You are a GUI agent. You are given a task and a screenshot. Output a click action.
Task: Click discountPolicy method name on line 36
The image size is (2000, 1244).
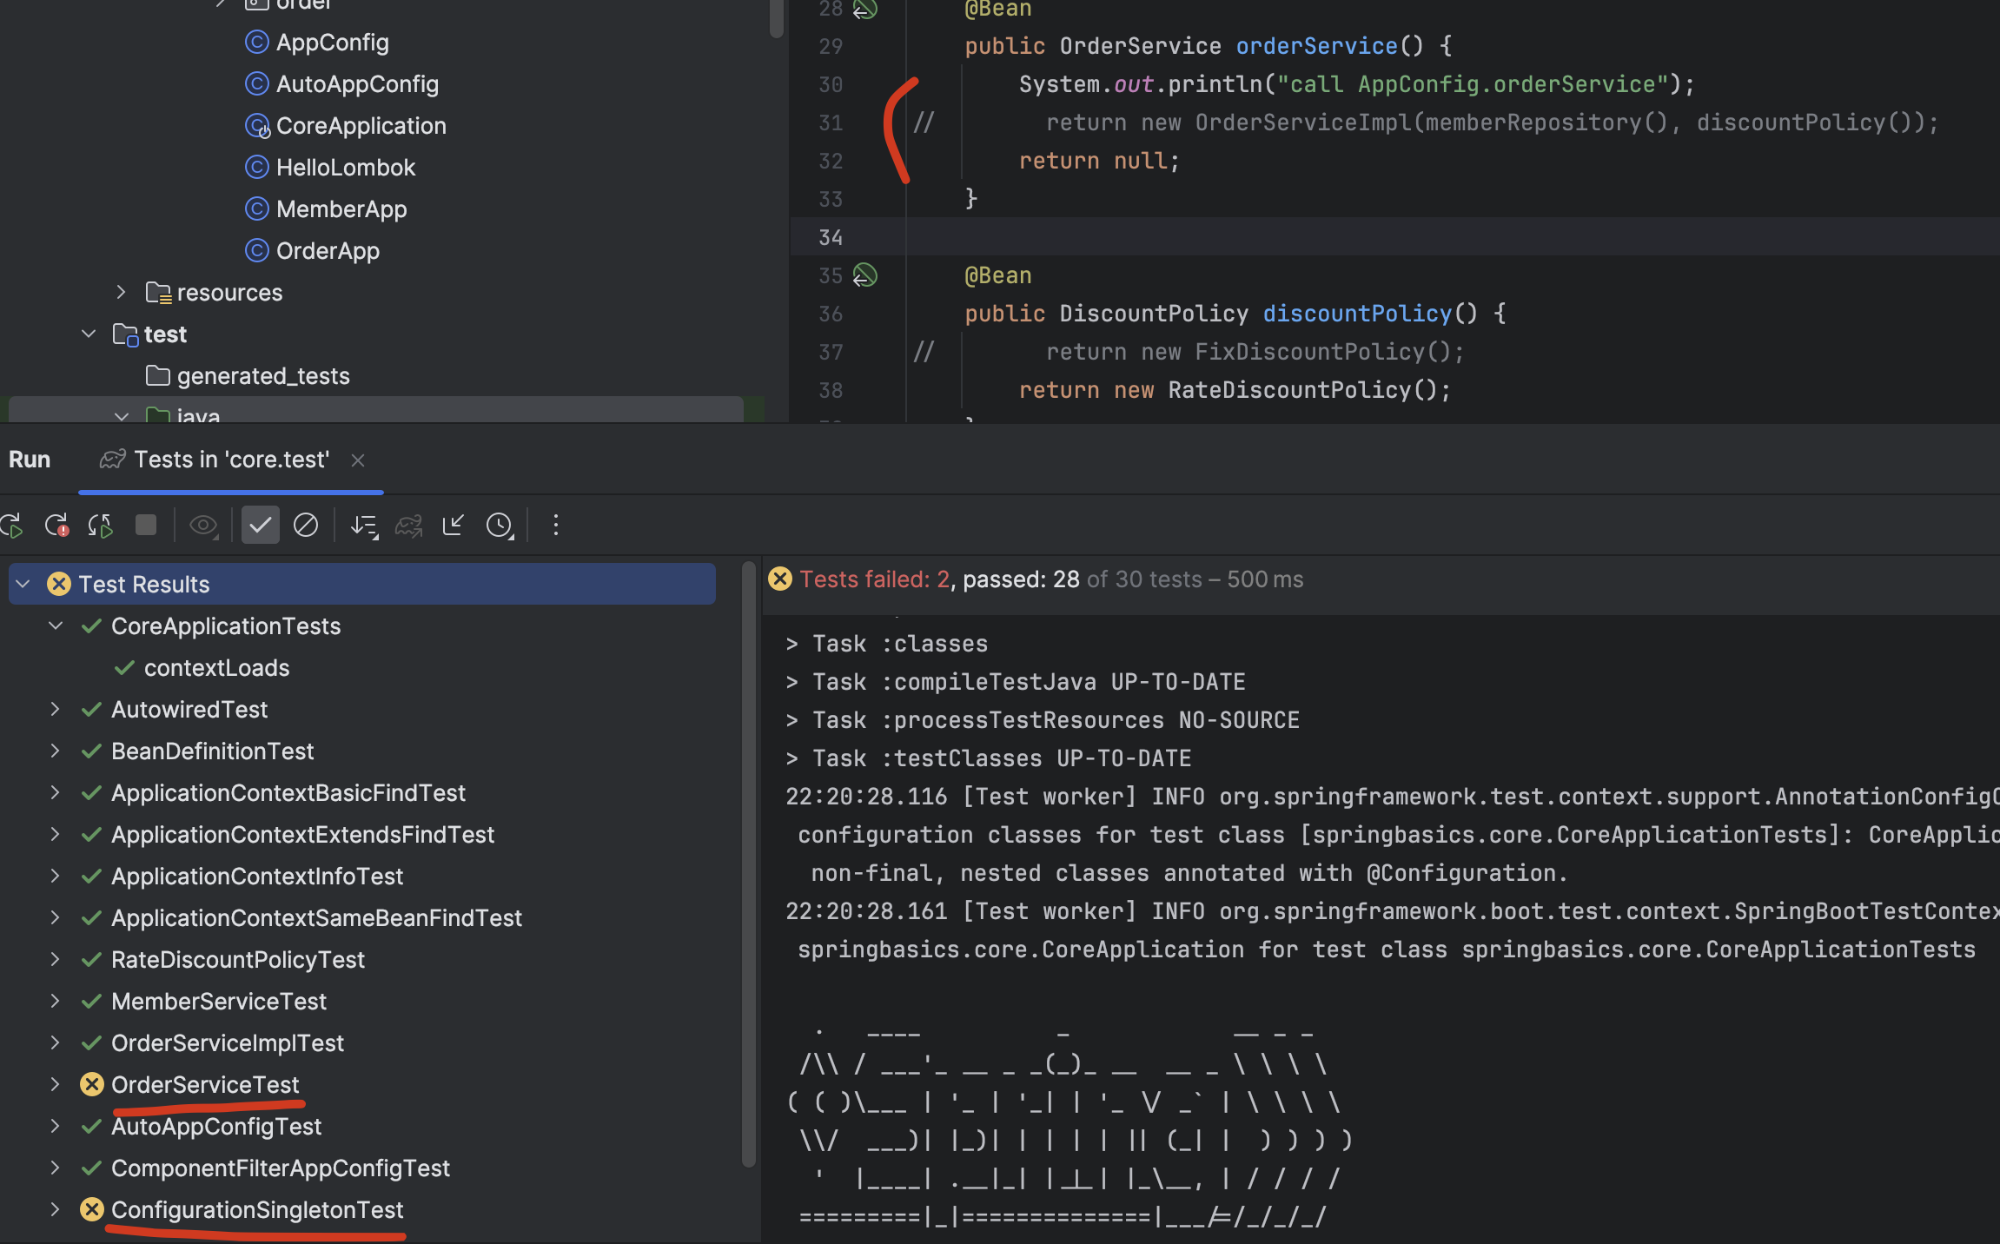click(x=1357, y=314)
